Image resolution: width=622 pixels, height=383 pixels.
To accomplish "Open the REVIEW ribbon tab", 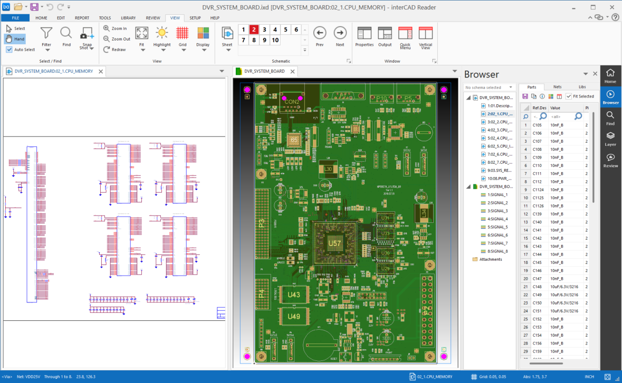I will click(x=153, y=18).
